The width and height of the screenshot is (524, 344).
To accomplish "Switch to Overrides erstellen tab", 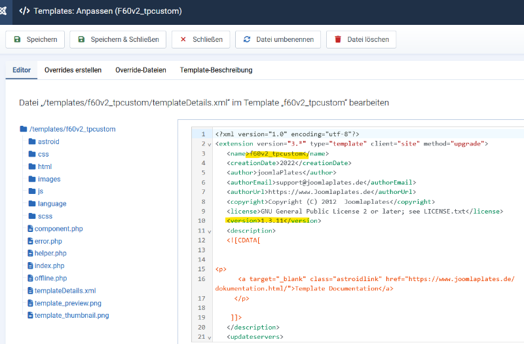I will tap(73, 70).
